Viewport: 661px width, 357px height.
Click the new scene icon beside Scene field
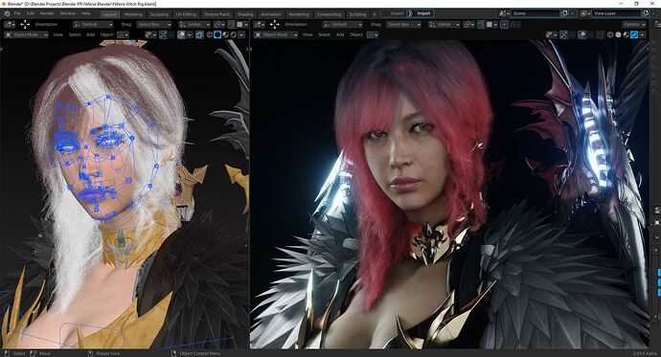564,13
